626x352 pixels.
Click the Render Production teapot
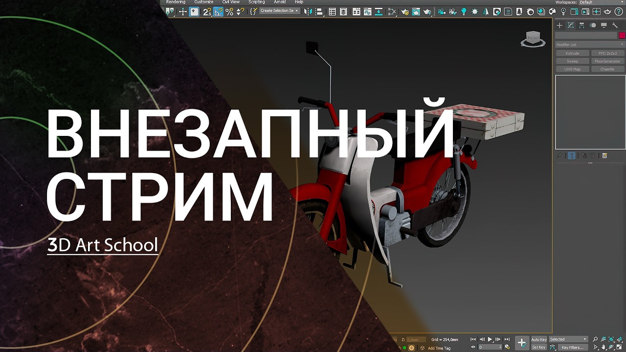coord(427,12)
